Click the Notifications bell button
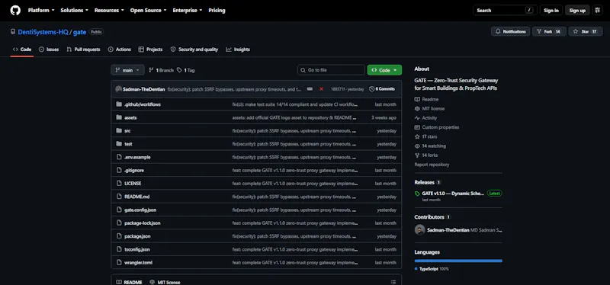This screenshot has height=285, width=610. click(x=510, y=31)
